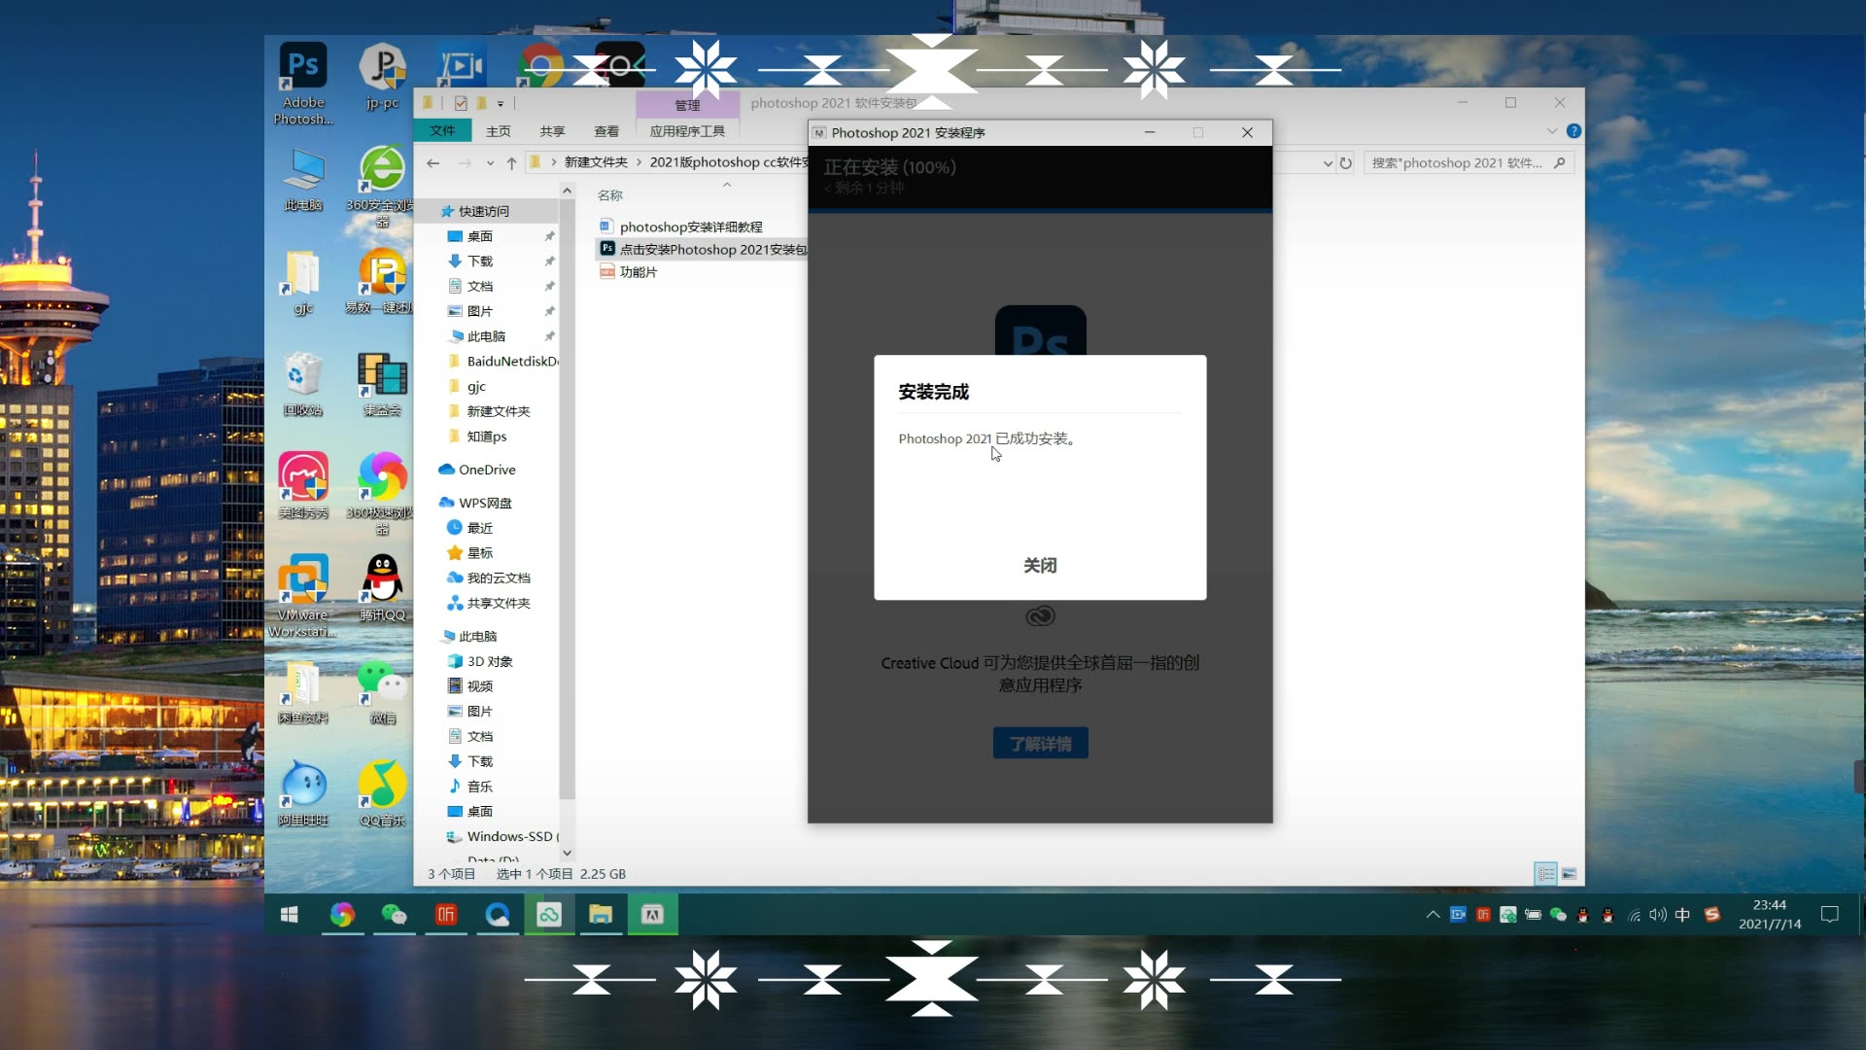Sort by the 名称 column header
This screenshot has height=1050, width=1866.
[610, 195]
